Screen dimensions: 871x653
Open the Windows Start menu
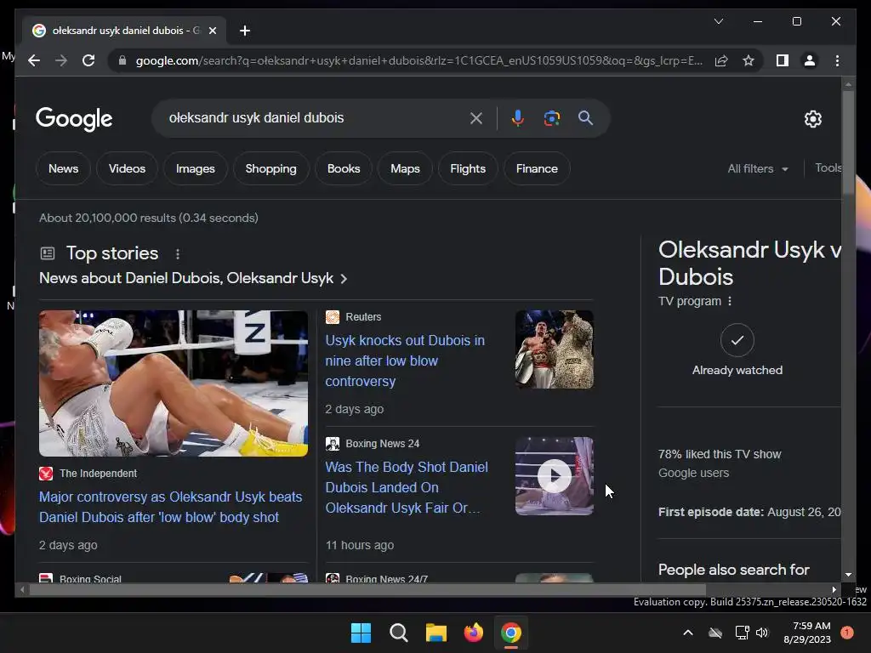click(x=361, y=633)
